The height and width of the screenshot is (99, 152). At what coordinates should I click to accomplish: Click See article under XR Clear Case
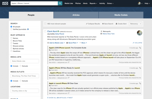click(x=59, y=93)
